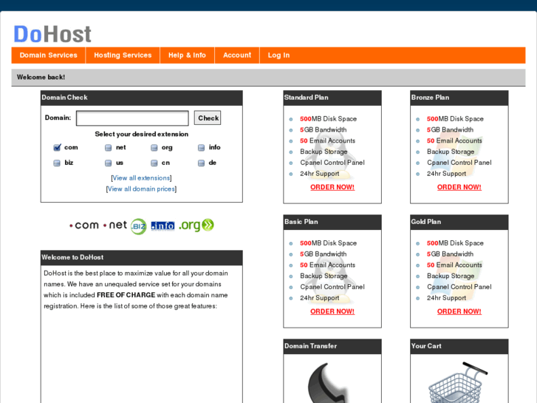Open the Domain Services menu

[x=48, y=55]
